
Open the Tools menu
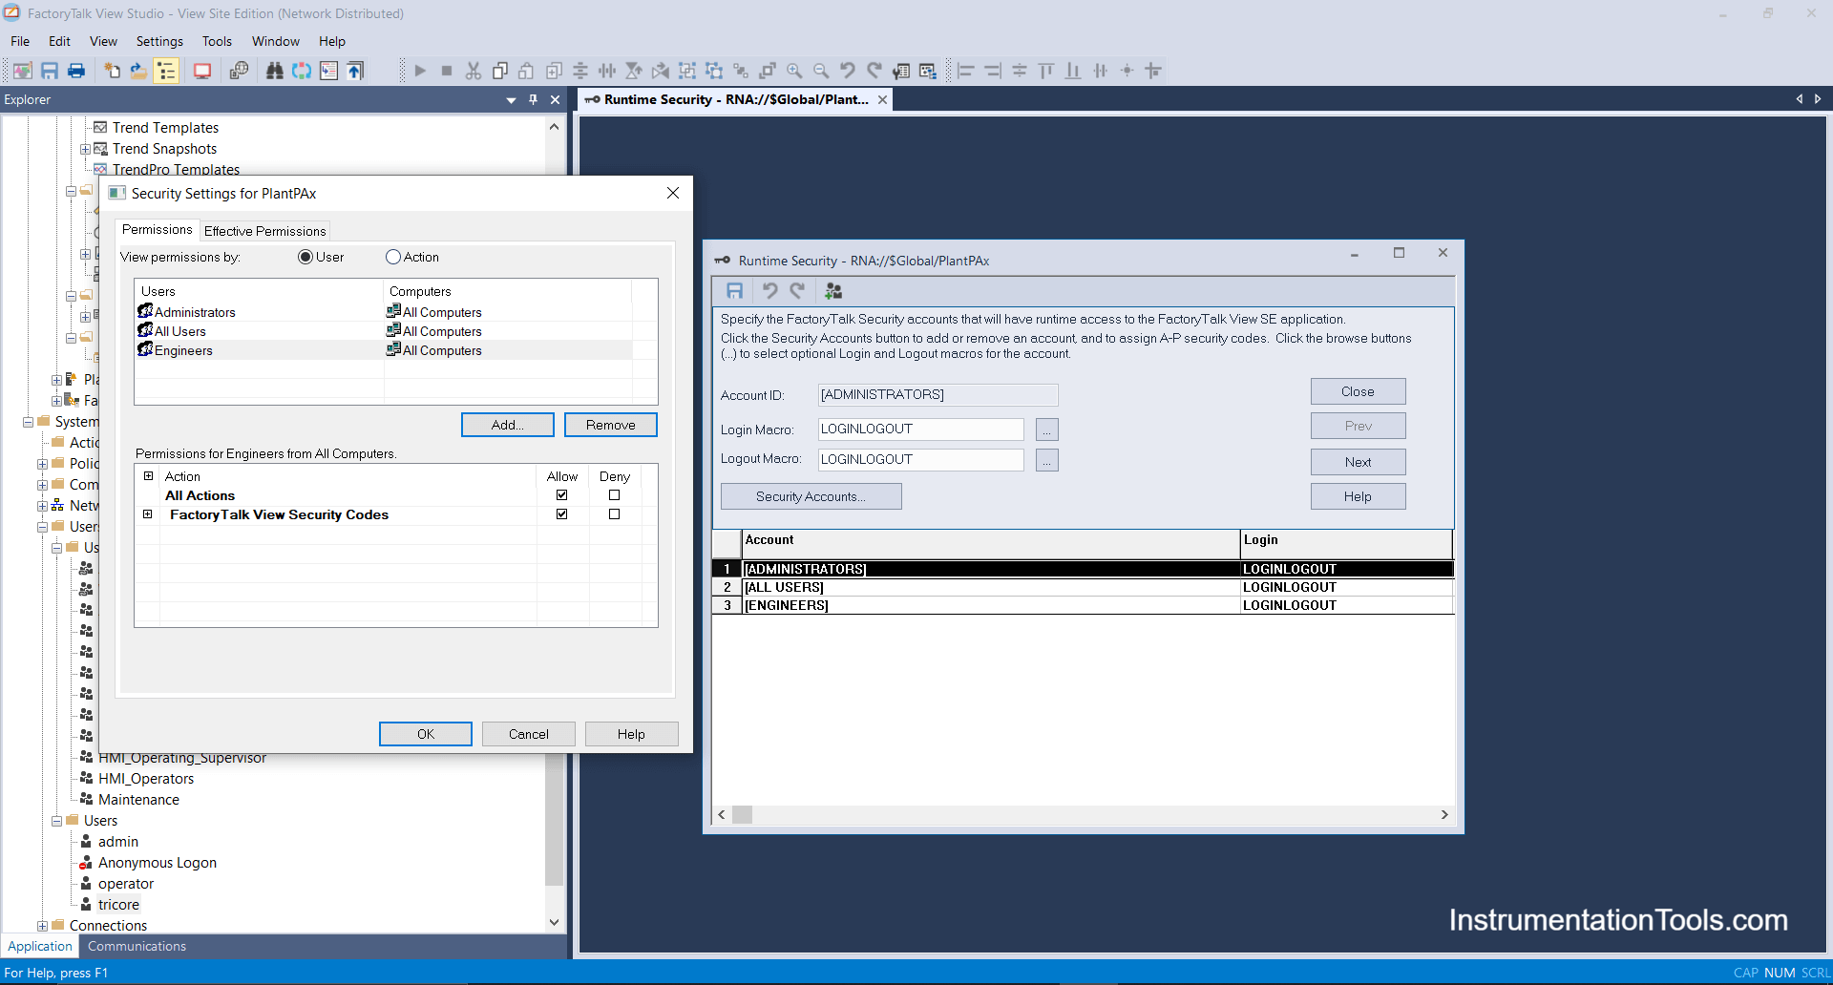tap(217, 41)
